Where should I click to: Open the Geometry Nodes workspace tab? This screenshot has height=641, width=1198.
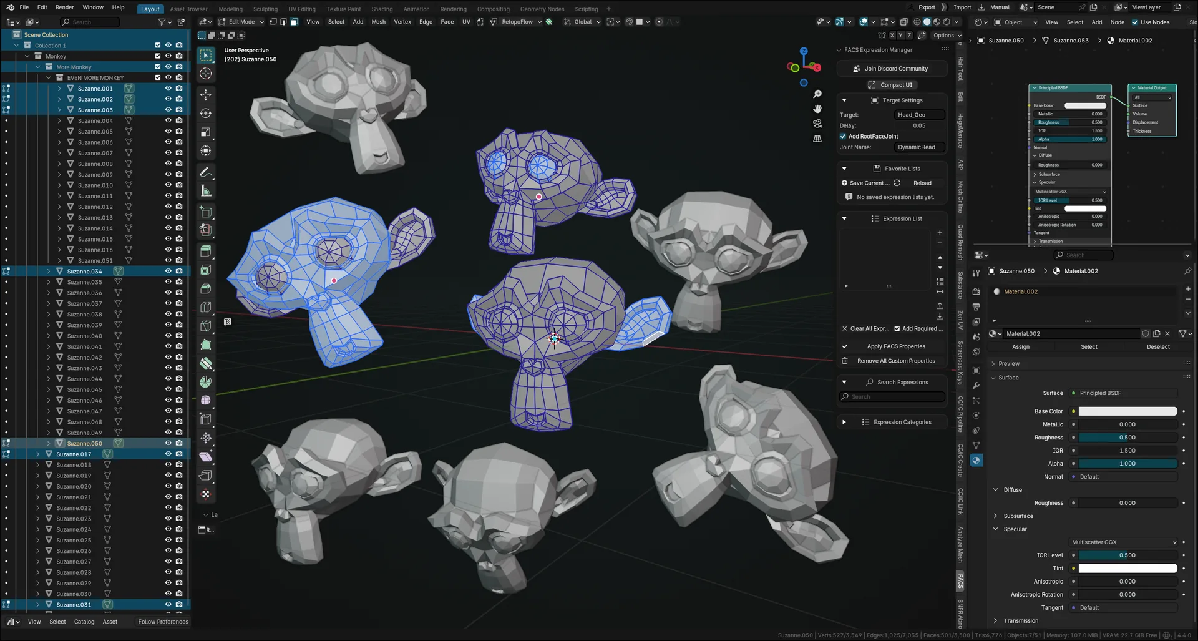pyautogui.click(x=542, y=9)
